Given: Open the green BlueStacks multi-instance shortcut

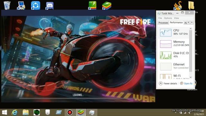Looking at the screenshot, I should (x=92, y=5).
